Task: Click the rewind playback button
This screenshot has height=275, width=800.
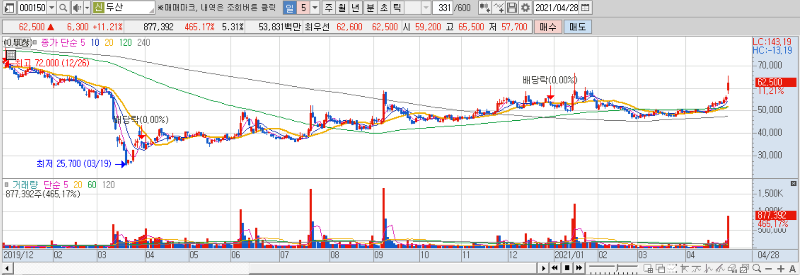Action: click(555, 268)
